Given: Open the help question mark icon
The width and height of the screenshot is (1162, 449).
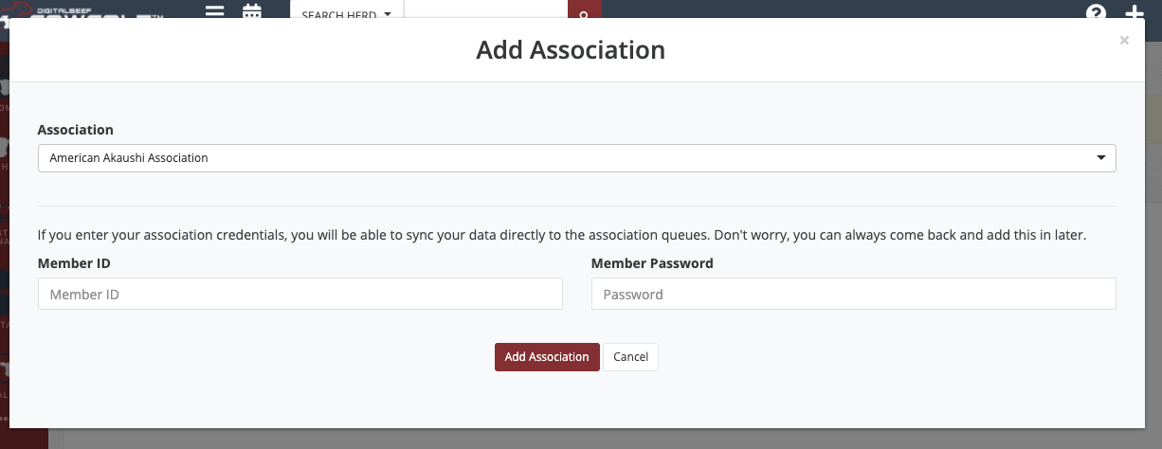Looking at the screenshot, I should click(1097, 13).
